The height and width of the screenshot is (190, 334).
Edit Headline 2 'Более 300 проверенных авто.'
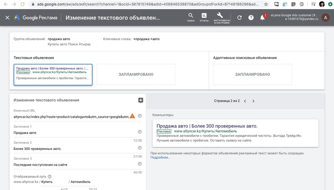click(x=75, y=149)
